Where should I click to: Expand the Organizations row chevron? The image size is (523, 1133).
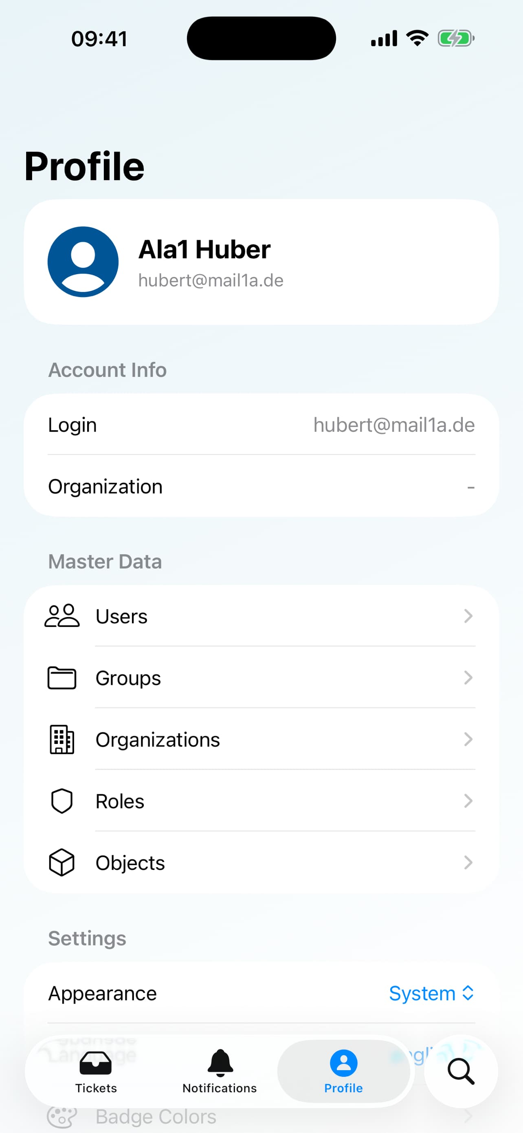[468, 739]
